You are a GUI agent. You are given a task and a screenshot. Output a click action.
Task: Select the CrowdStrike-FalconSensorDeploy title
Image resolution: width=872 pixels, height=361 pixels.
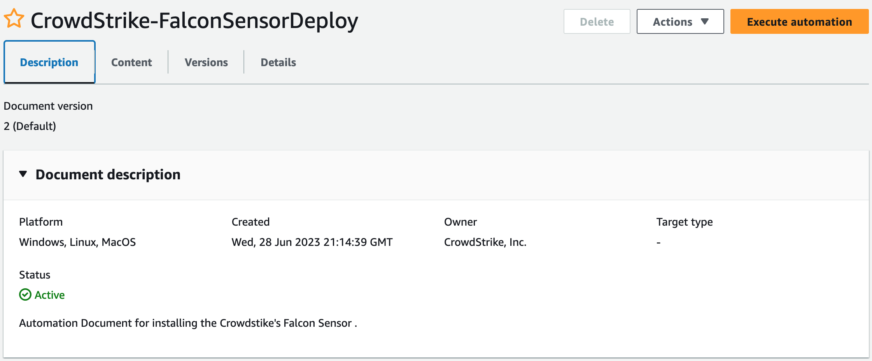(194, 21)
